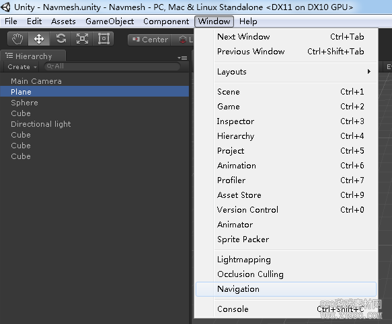Click the Hierarchy search field
Viewport: 392px width, 324px height.
(112, 66)
